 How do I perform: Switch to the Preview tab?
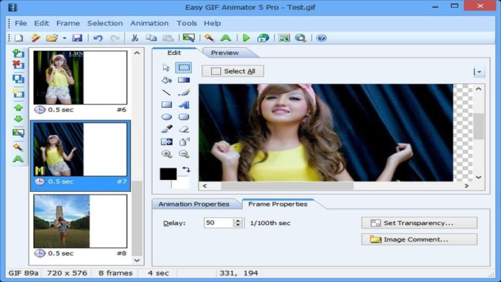pos(224,53)
